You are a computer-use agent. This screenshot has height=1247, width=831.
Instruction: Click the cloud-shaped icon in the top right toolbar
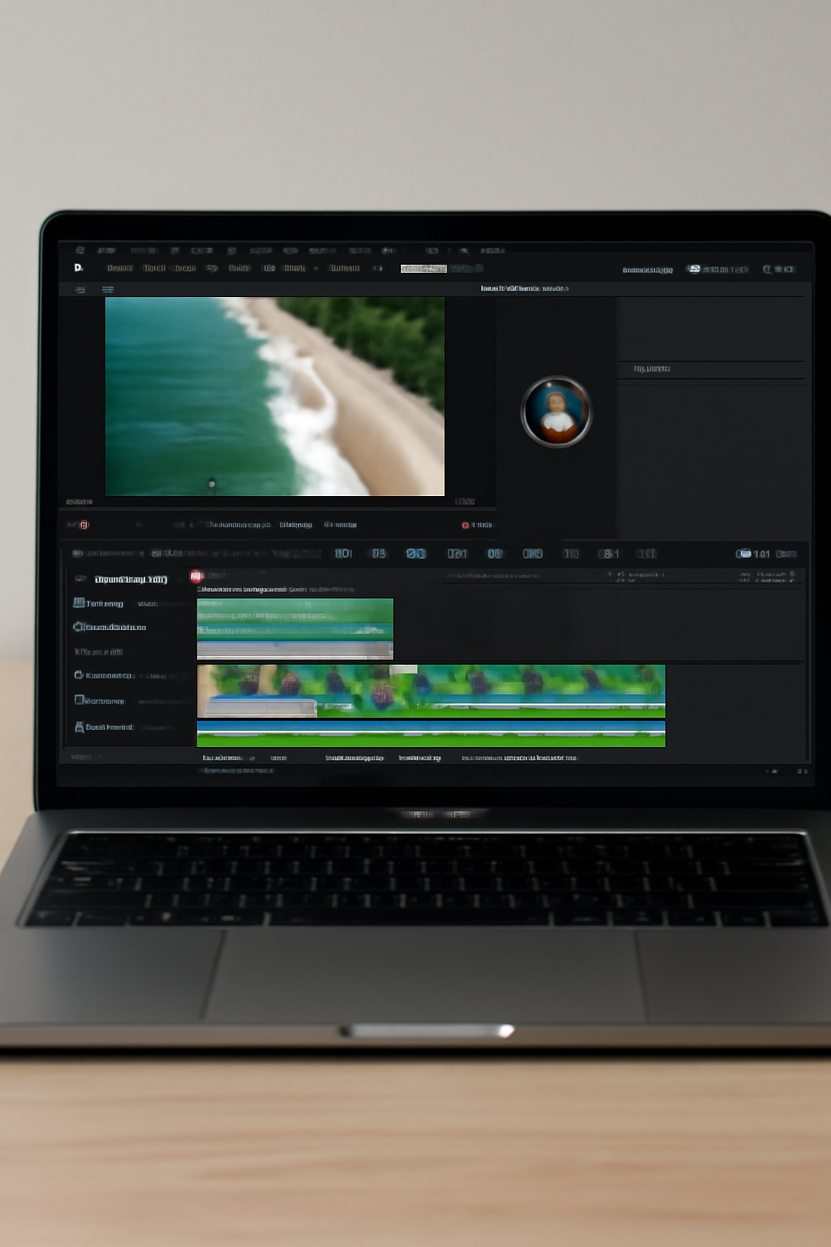point(694,269)
